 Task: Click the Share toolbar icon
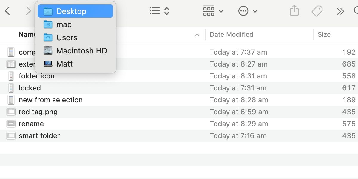294,11
